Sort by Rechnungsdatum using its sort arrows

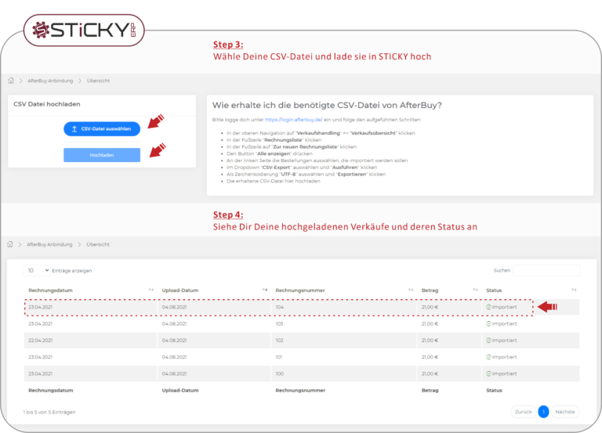[150, 290]
